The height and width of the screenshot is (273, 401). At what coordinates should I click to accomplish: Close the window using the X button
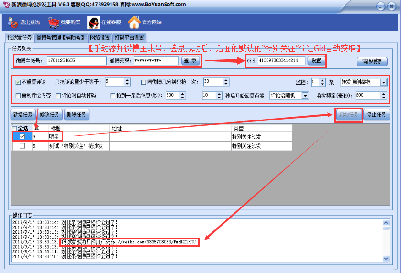391,6
